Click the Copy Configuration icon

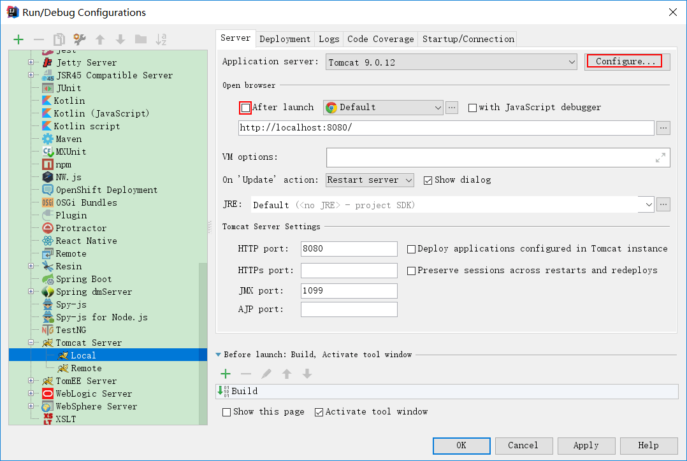(x=59, y=40)
